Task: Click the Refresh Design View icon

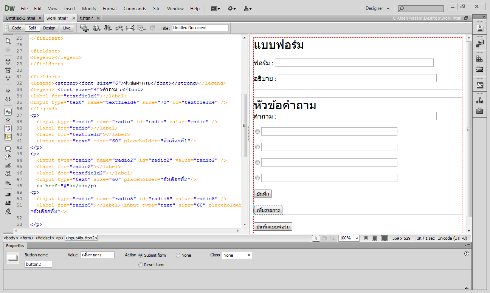Action: point(152,28)
